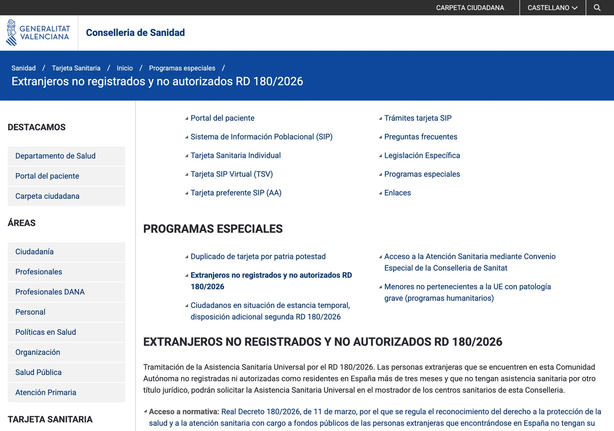The height and width of the screenshot is (431, 614).
Task: Open the Castellano language dropdown
Action: pyautogui.click(x=553, y=8)
